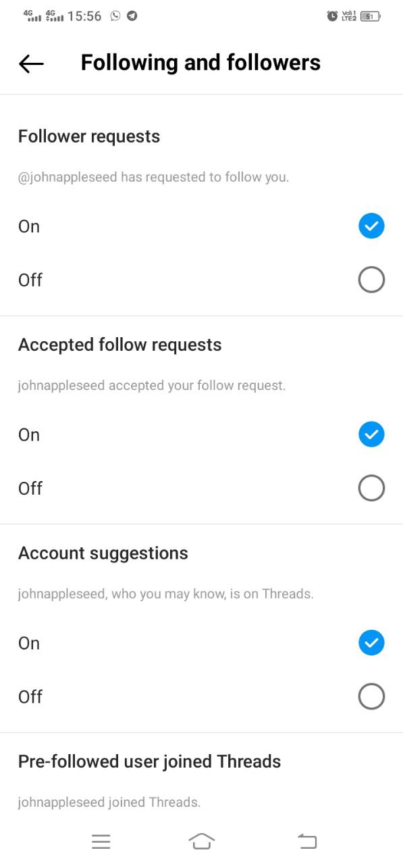The height and width of the screenshot is (865, 403).
Task: Tap the Android home navigation icon
Action: point(202,841)
